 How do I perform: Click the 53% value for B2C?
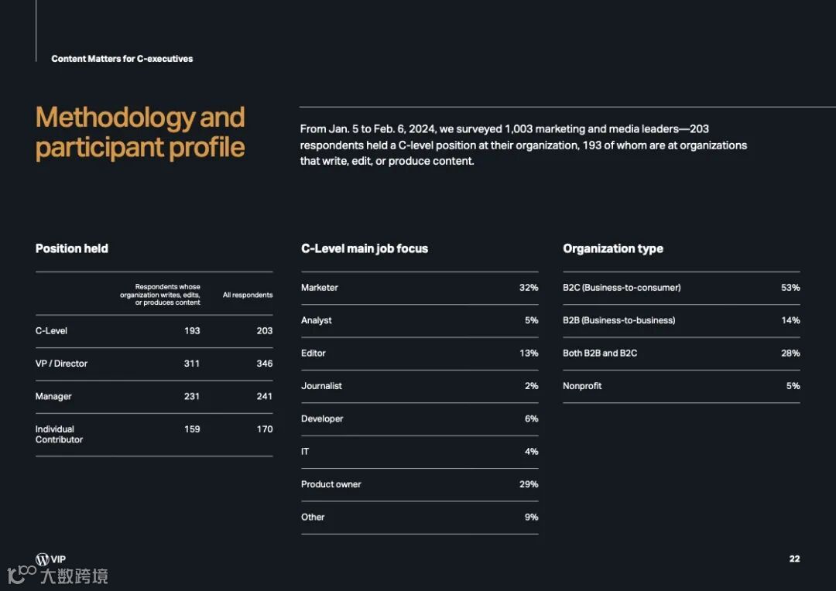(x=790, y=288)
